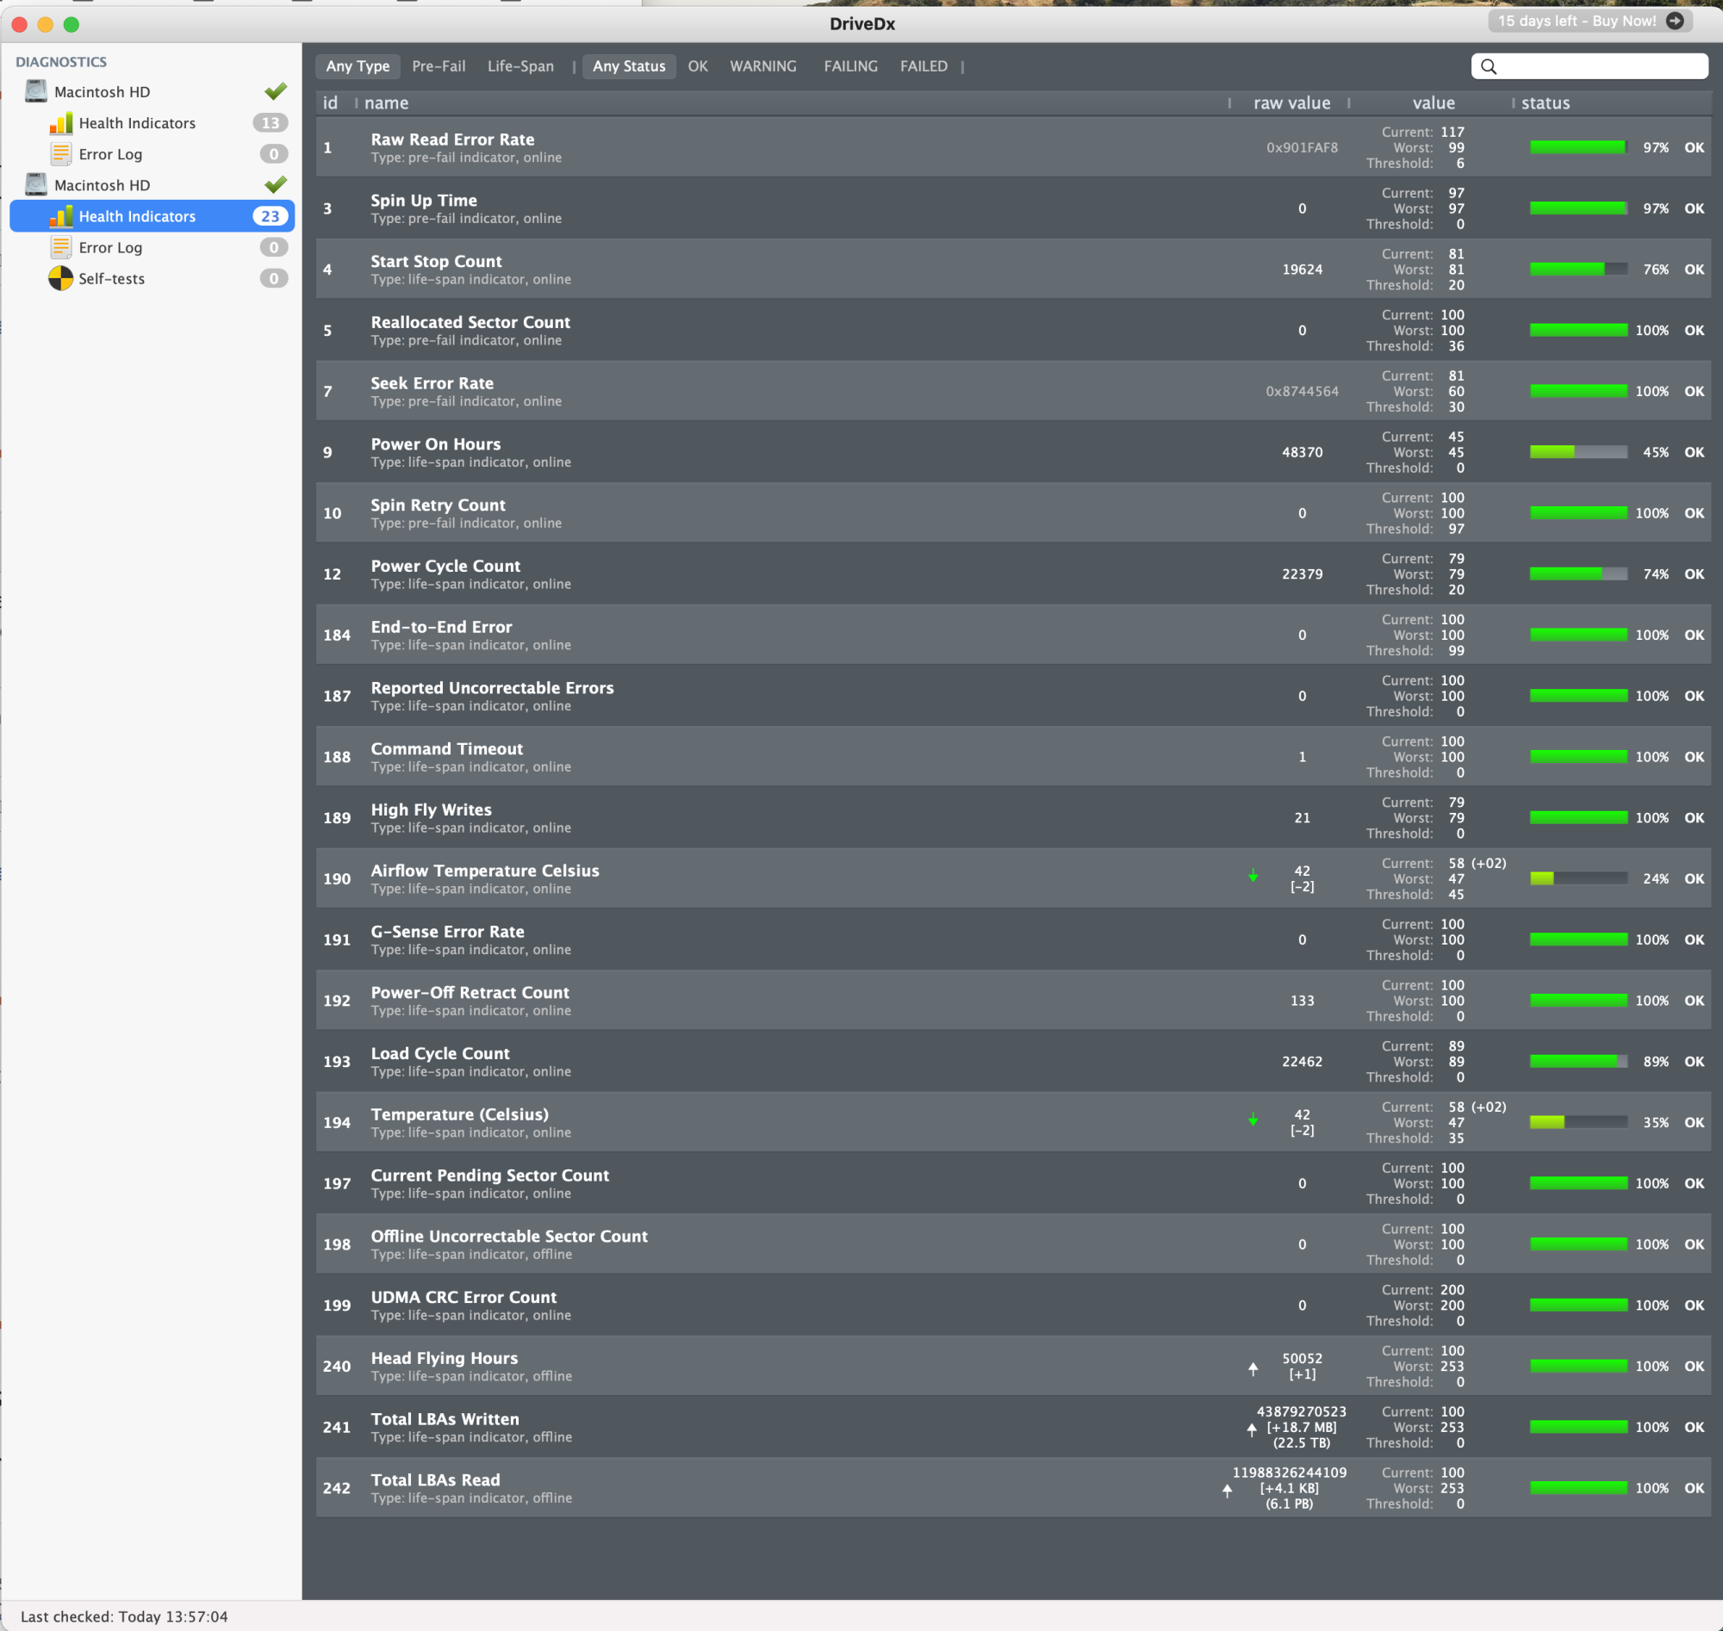1723x1631 pixels.
Task: Click the Power On Hours 45% health bar
Action: pyautogui.click(x=1577, y=452)
